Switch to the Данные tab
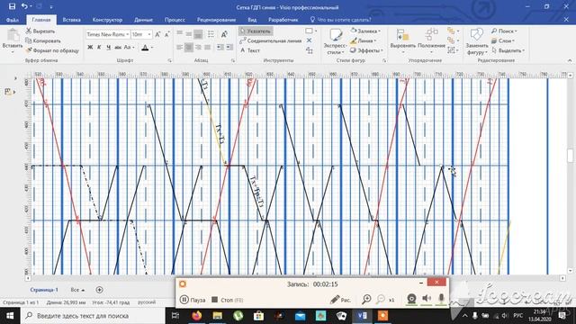 tap(143, 20)
